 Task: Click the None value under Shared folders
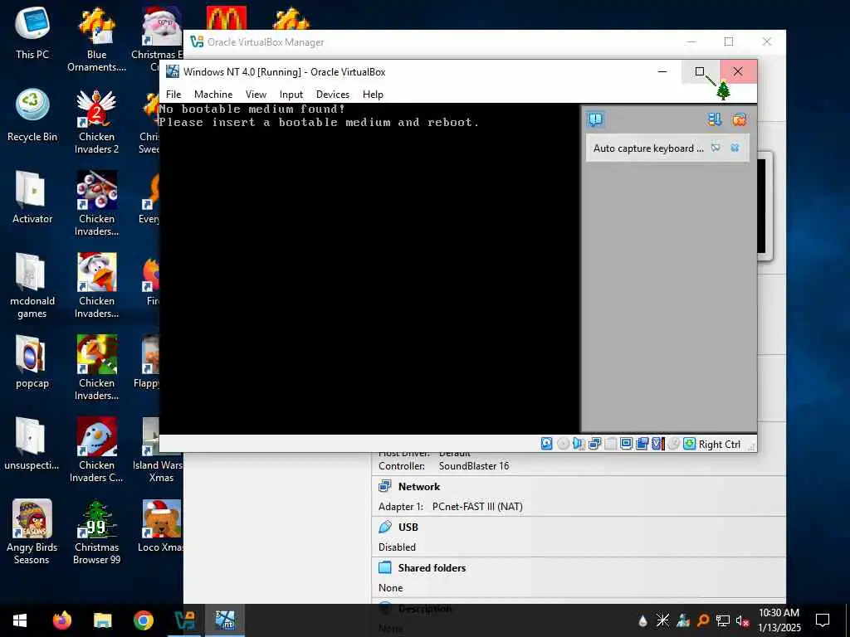pyautogui.click(x=390, y=588)
